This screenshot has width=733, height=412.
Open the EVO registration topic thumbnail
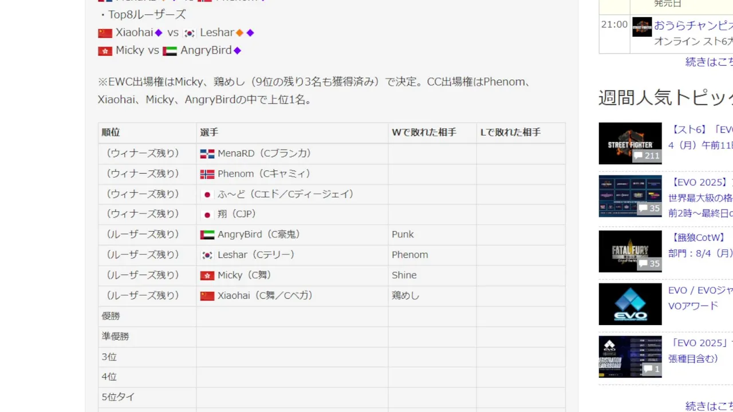630,356
